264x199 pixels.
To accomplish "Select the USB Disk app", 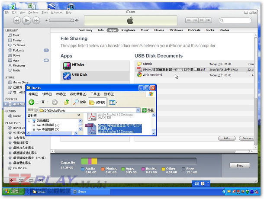I will (x=95, y=76).
